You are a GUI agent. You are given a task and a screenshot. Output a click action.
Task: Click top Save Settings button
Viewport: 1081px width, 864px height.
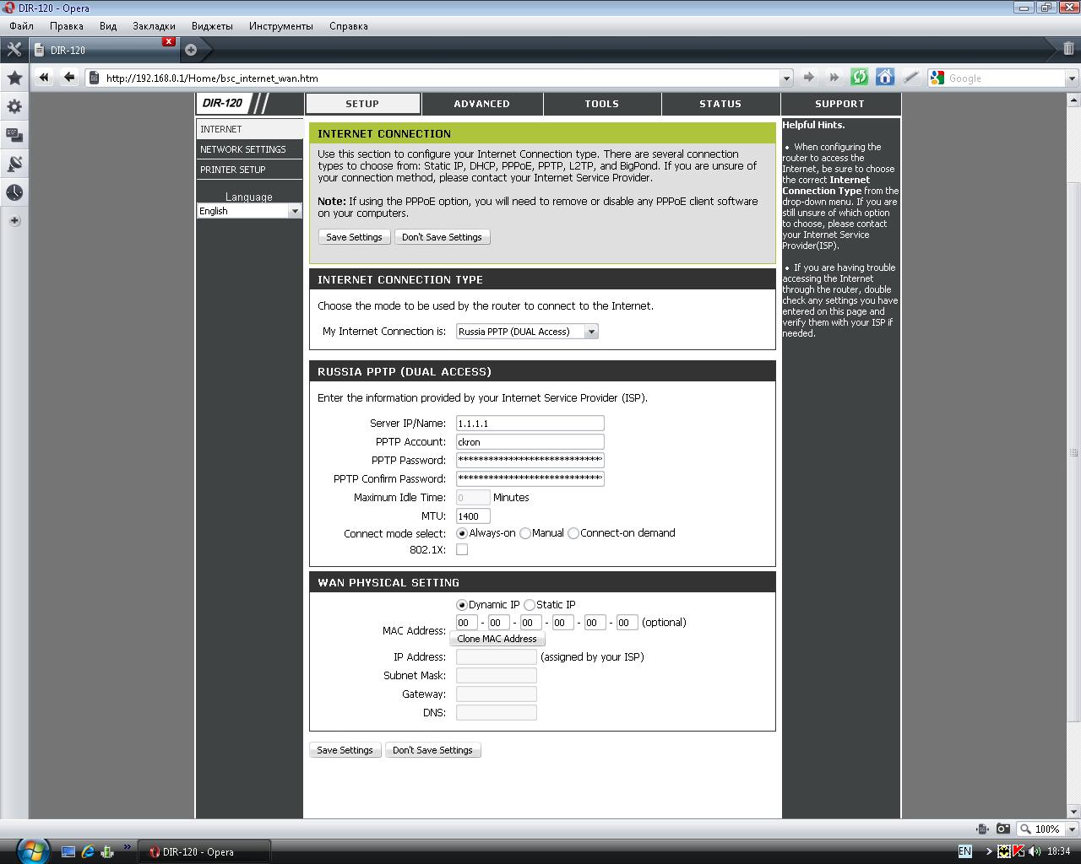pos(354,237)
